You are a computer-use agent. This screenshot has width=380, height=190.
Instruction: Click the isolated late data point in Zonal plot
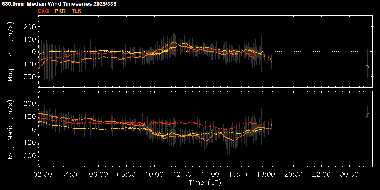tap(367, 66)
